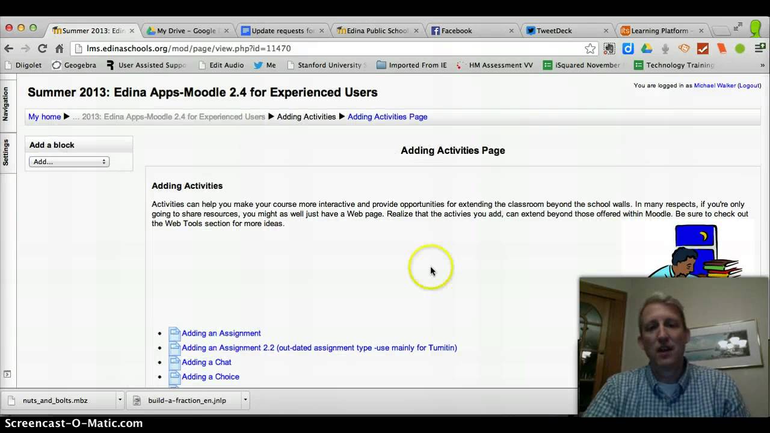Switch to the Update requests tab
Image resolution: width=770 pixels, height=433 pixels.
(x=282, y=31)
